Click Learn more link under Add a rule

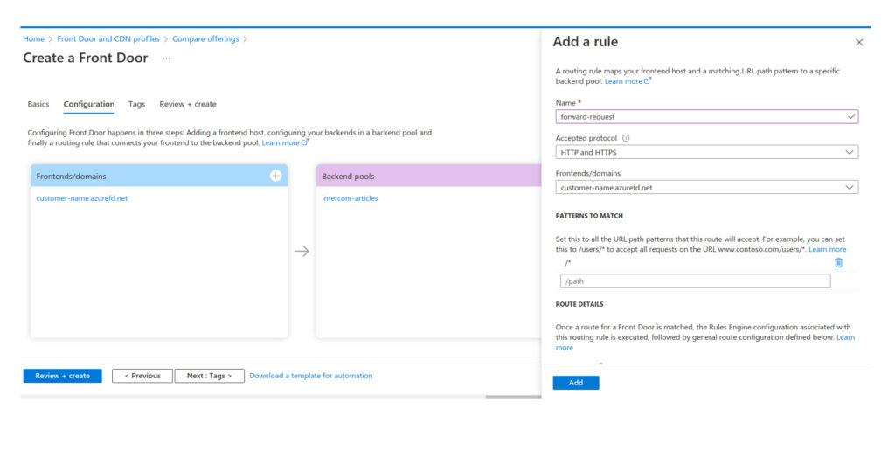[628, 81]
